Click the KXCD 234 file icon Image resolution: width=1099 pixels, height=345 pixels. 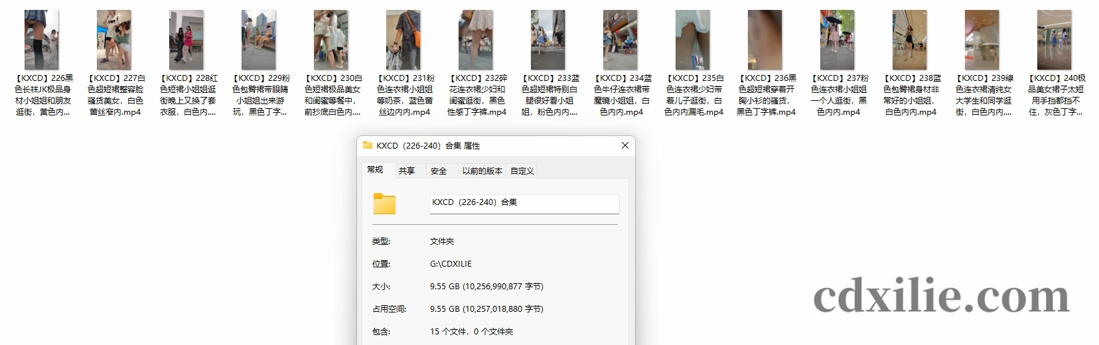pyautogui.click(x=621, y=40)
